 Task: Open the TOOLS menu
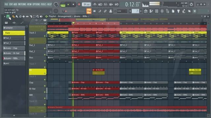(44, 4)
